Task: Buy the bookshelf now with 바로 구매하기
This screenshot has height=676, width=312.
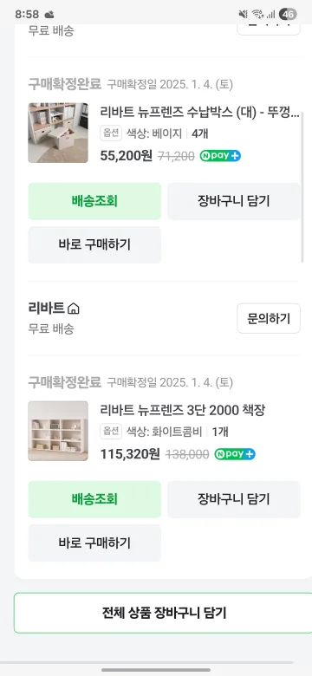Action: pyautogui.click(x=94, y=543)
